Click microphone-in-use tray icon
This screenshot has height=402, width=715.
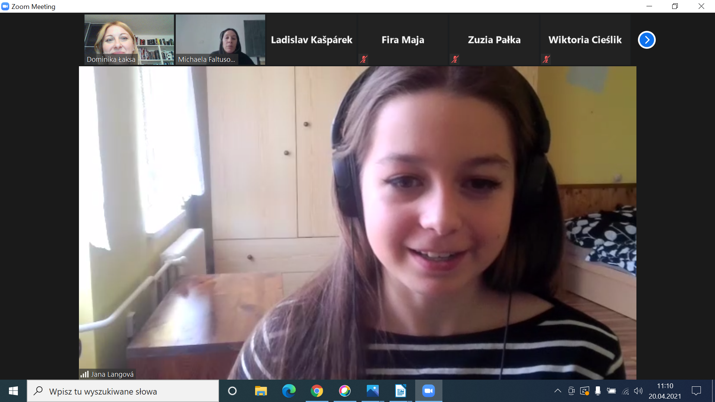coord(598,391)
